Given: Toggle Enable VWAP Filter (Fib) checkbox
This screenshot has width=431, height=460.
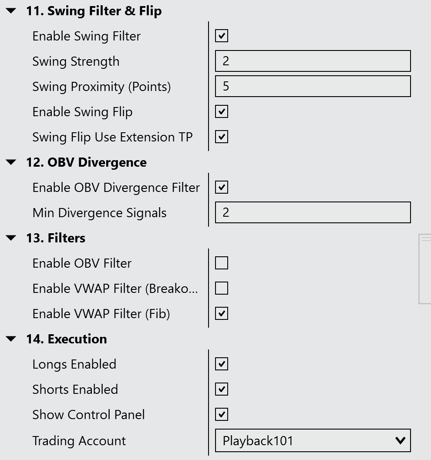Looking at the screenshot, I should [x=222, y=314].
